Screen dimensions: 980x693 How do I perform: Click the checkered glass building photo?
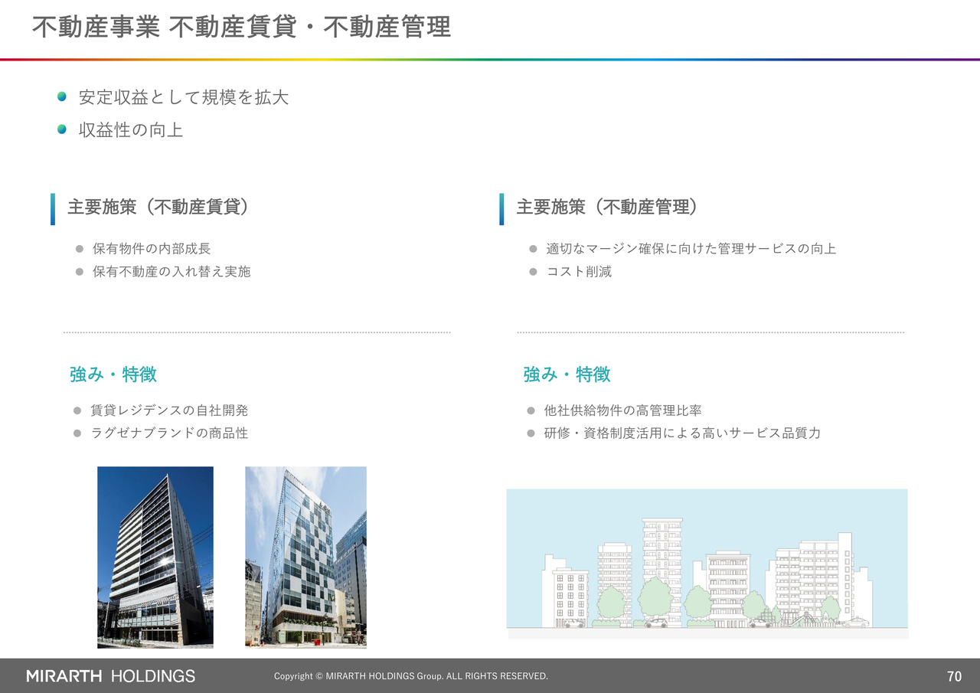click(x=305, y=557)
